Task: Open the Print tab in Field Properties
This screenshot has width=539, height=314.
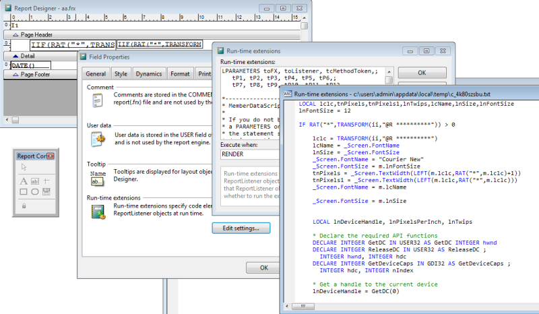Action: pyautogui.click(x=204, y=74)
